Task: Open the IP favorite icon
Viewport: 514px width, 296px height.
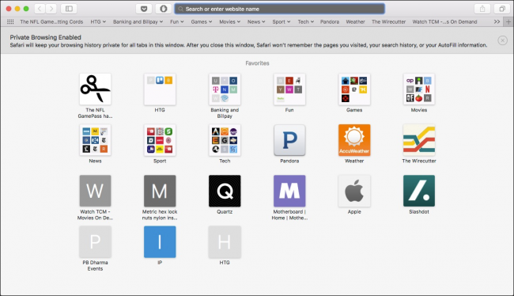Action: [x=160, y=242]
